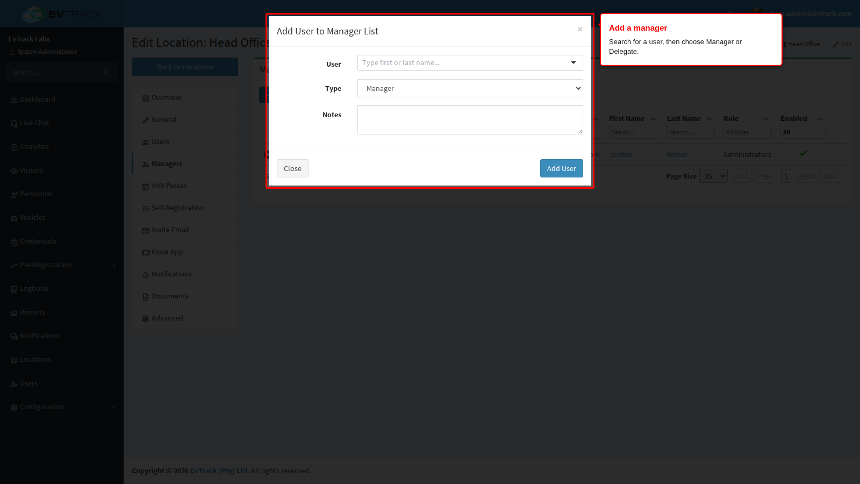The image size is (860, 484).
Task: Click the Add User button
Action: pyautogui.click(x=561, y=168)
